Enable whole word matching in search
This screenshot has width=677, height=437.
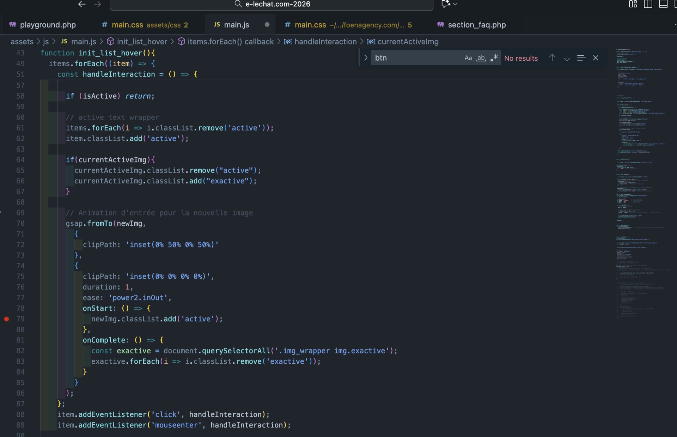pyautogui.click(x=481, y=57)
